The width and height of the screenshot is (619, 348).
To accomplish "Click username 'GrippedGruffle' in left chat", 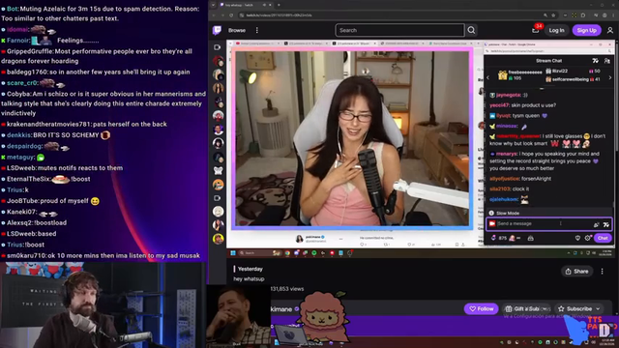I will point(30,51).
